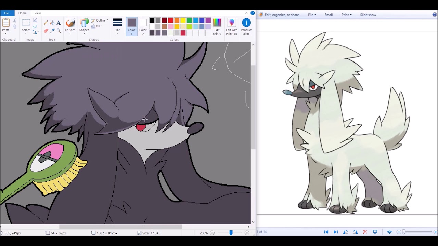Click the Crop icon in Image group
Image resolution: width=438 pixels, height=246 pixels.
[x=35, y=21]
